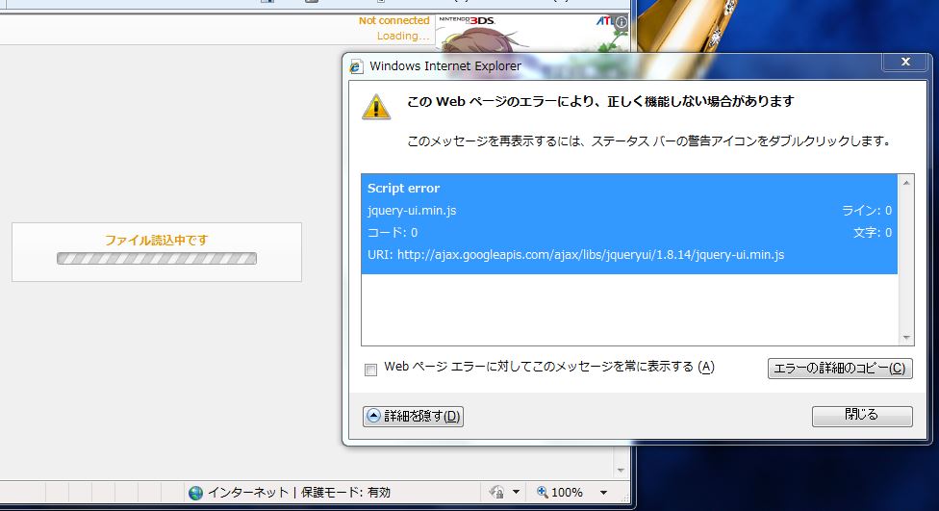Close the Windows Internet Explorer dialog with X
The image size is (939, 511).
906,62
